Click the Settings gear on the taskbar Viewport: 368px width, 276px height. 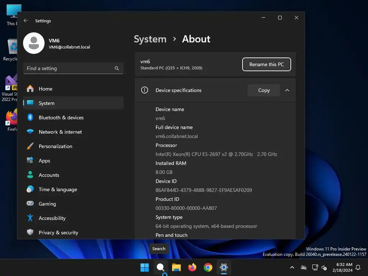tap(224, 267)
